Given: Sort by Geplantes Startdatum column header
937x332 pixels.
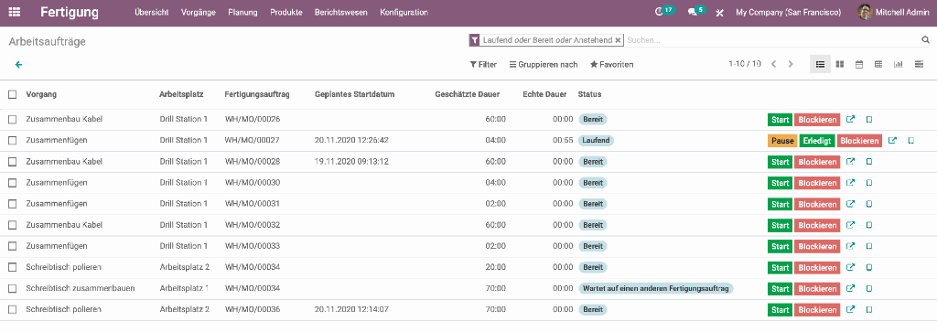Looking at the screenshot, I should (354, 94).
